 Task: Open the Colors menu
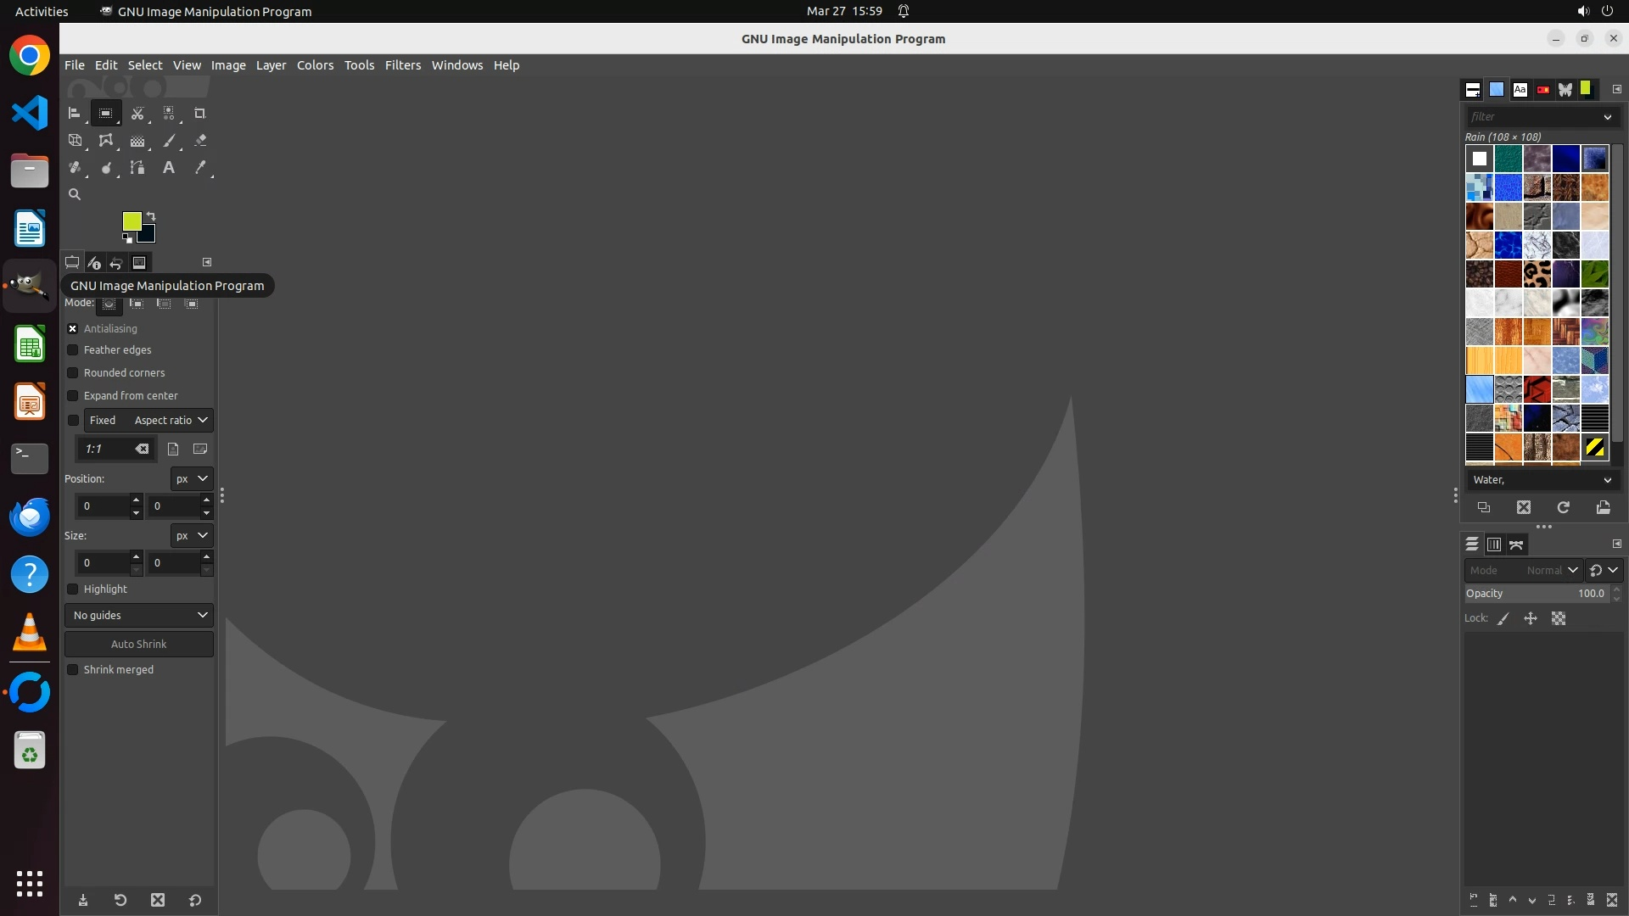(315, 65)
